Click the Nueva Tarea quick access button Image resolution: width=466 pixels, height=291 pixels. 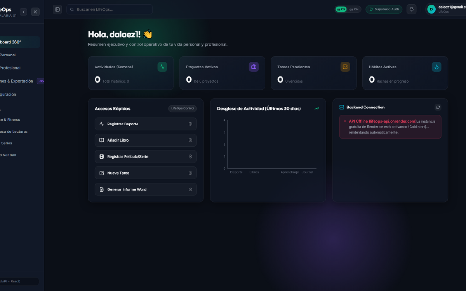146,173
